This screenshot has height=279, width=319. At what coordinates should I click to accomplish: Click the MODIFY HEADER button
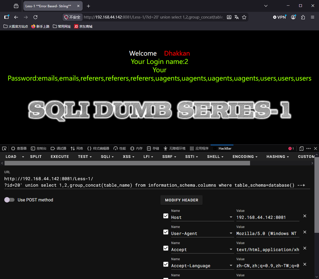coord(181,200)
